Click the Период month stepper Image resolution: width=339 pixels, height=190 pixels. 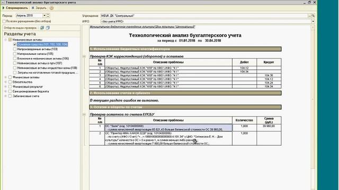point(48,15)
